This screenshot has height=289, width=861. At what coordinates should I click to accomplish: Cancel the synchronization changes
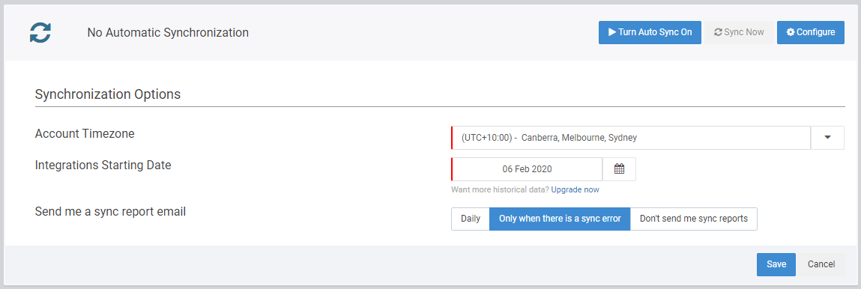(821, 264)
